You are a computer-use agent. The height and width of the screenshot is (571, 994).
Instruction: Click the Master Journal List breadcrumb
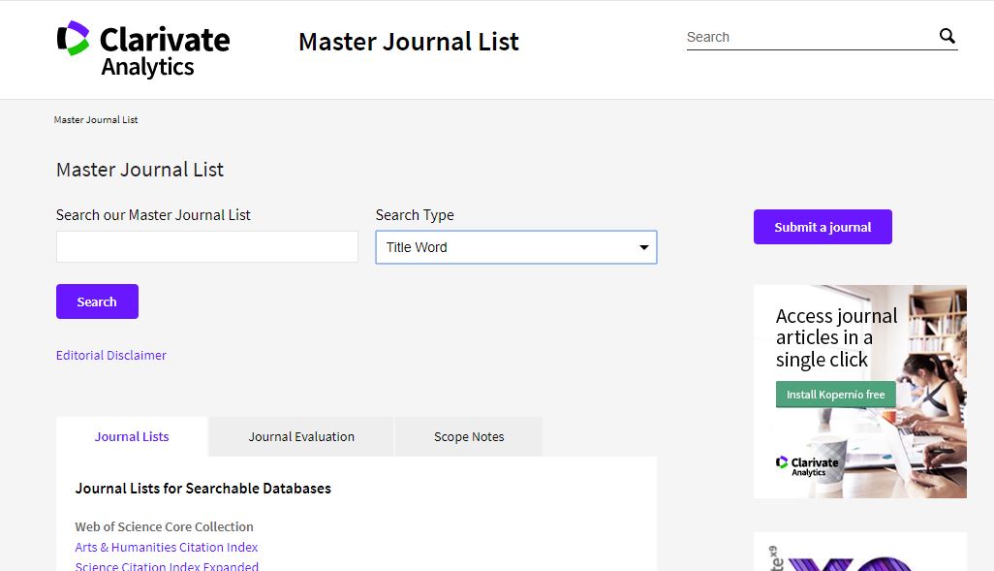pos(96,120)
